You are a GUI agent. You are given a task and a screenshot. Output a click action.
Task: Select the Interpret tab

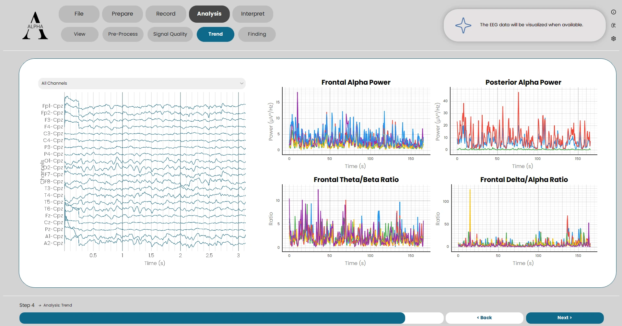(252, 14)
